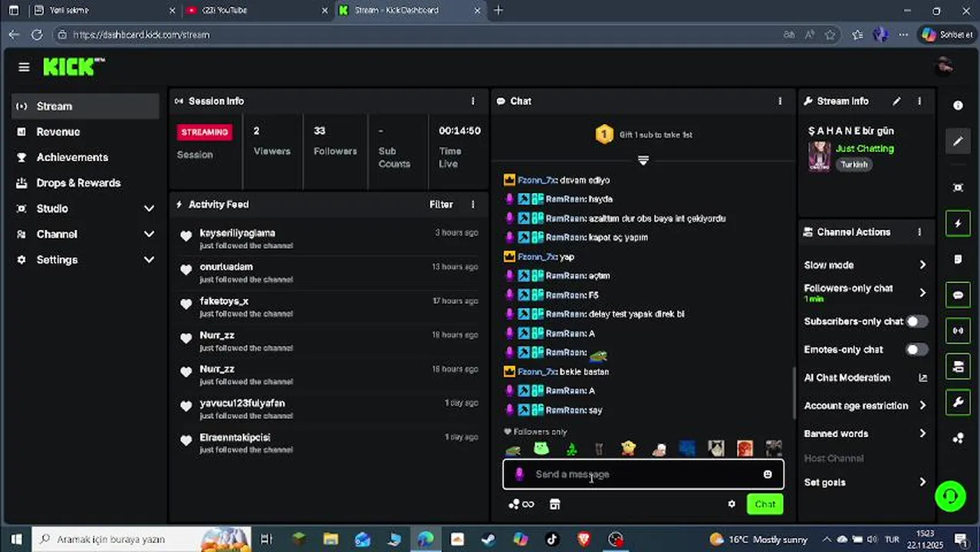
Task: Open the Chat panel three-dot options
Action: coord(780,101)
